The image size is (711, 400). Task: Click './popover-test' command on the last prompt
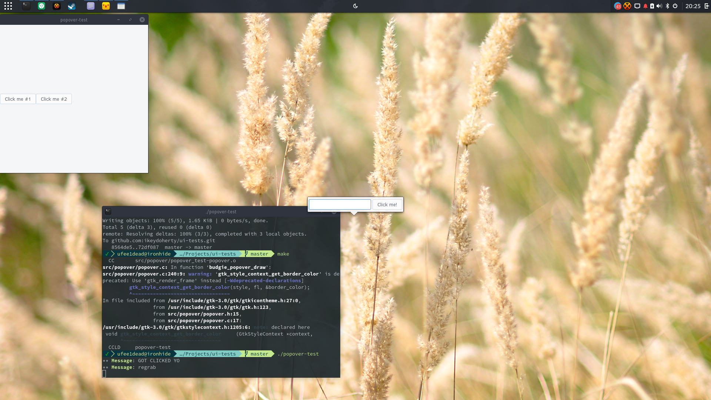298,354
